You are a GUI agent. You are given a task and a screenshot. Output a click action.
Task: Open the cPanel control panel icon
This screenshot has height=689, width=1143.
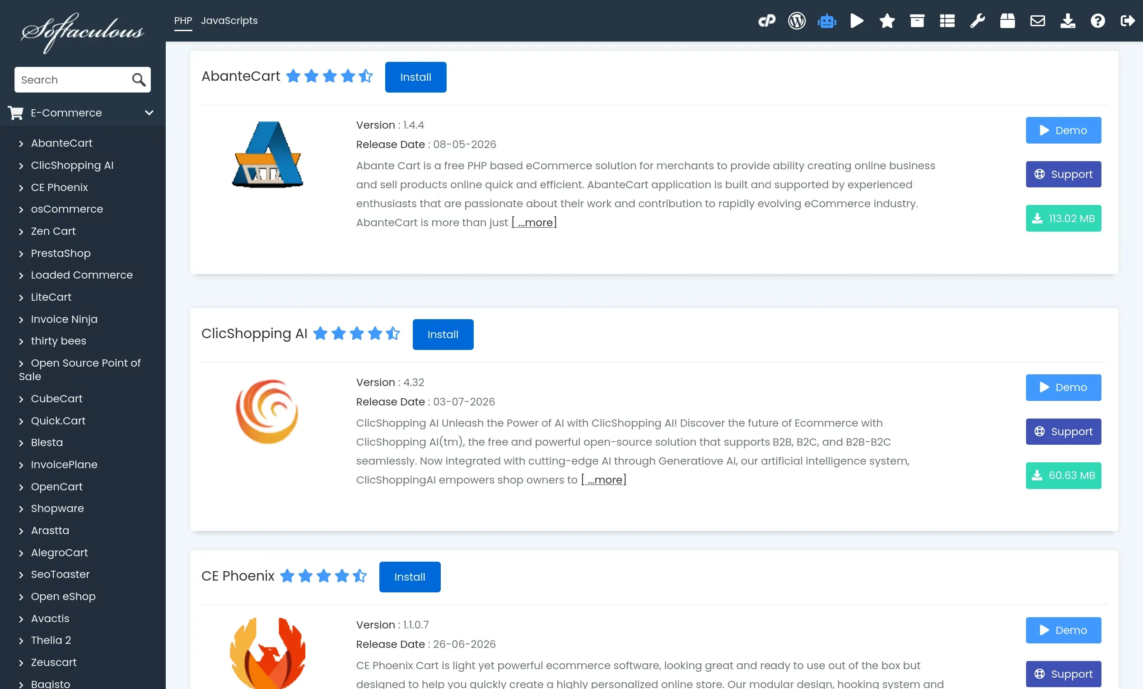(767, 21)
